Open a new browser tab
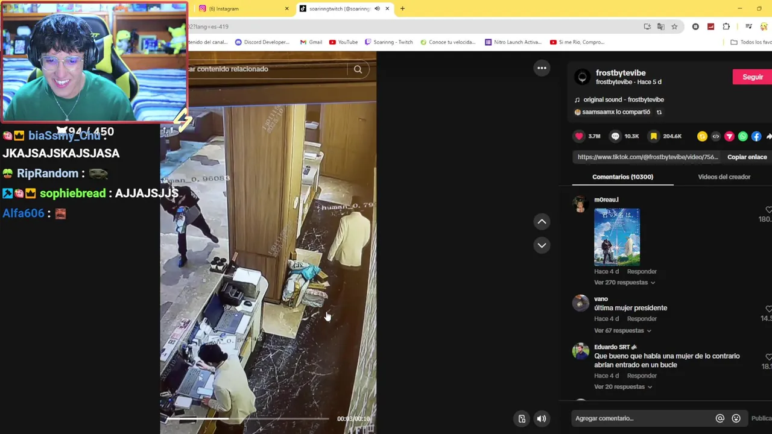This screenshot has width=772, height=434. pyautogui.click(x=402, y=9)
